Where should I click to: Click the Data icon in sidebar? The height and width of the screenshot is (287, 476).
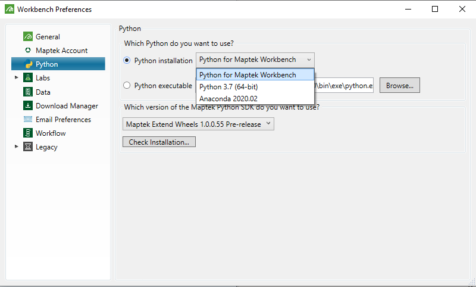click(x=28, y=92)
